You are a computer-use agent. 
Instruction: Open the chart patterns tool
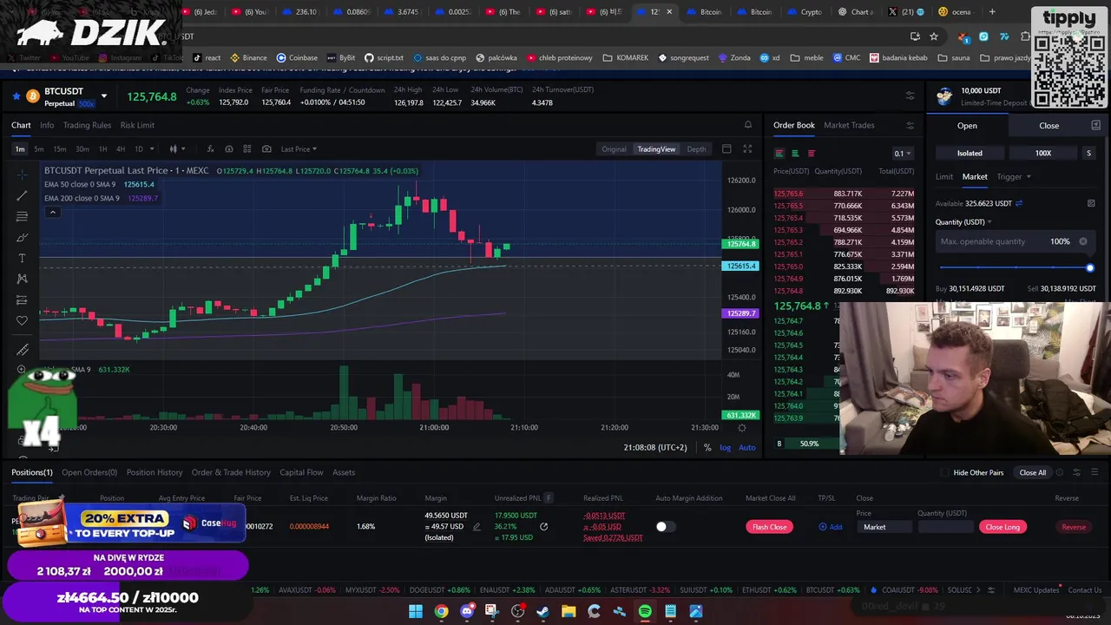click(x=22, y=280)
